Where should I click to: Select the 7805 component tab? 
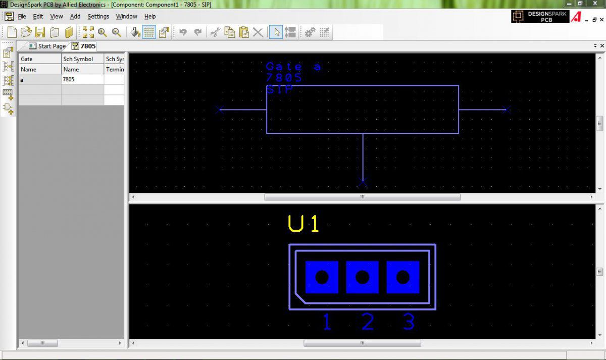click(x=83, y=46)
